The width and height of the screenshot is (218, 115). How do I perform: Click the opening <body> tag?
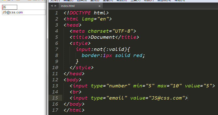[72, 80]
